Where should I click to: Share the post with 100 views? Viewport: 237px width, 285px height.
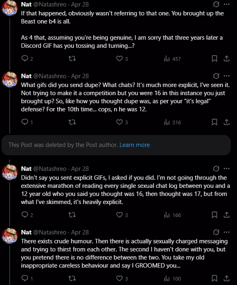[226, 278]
